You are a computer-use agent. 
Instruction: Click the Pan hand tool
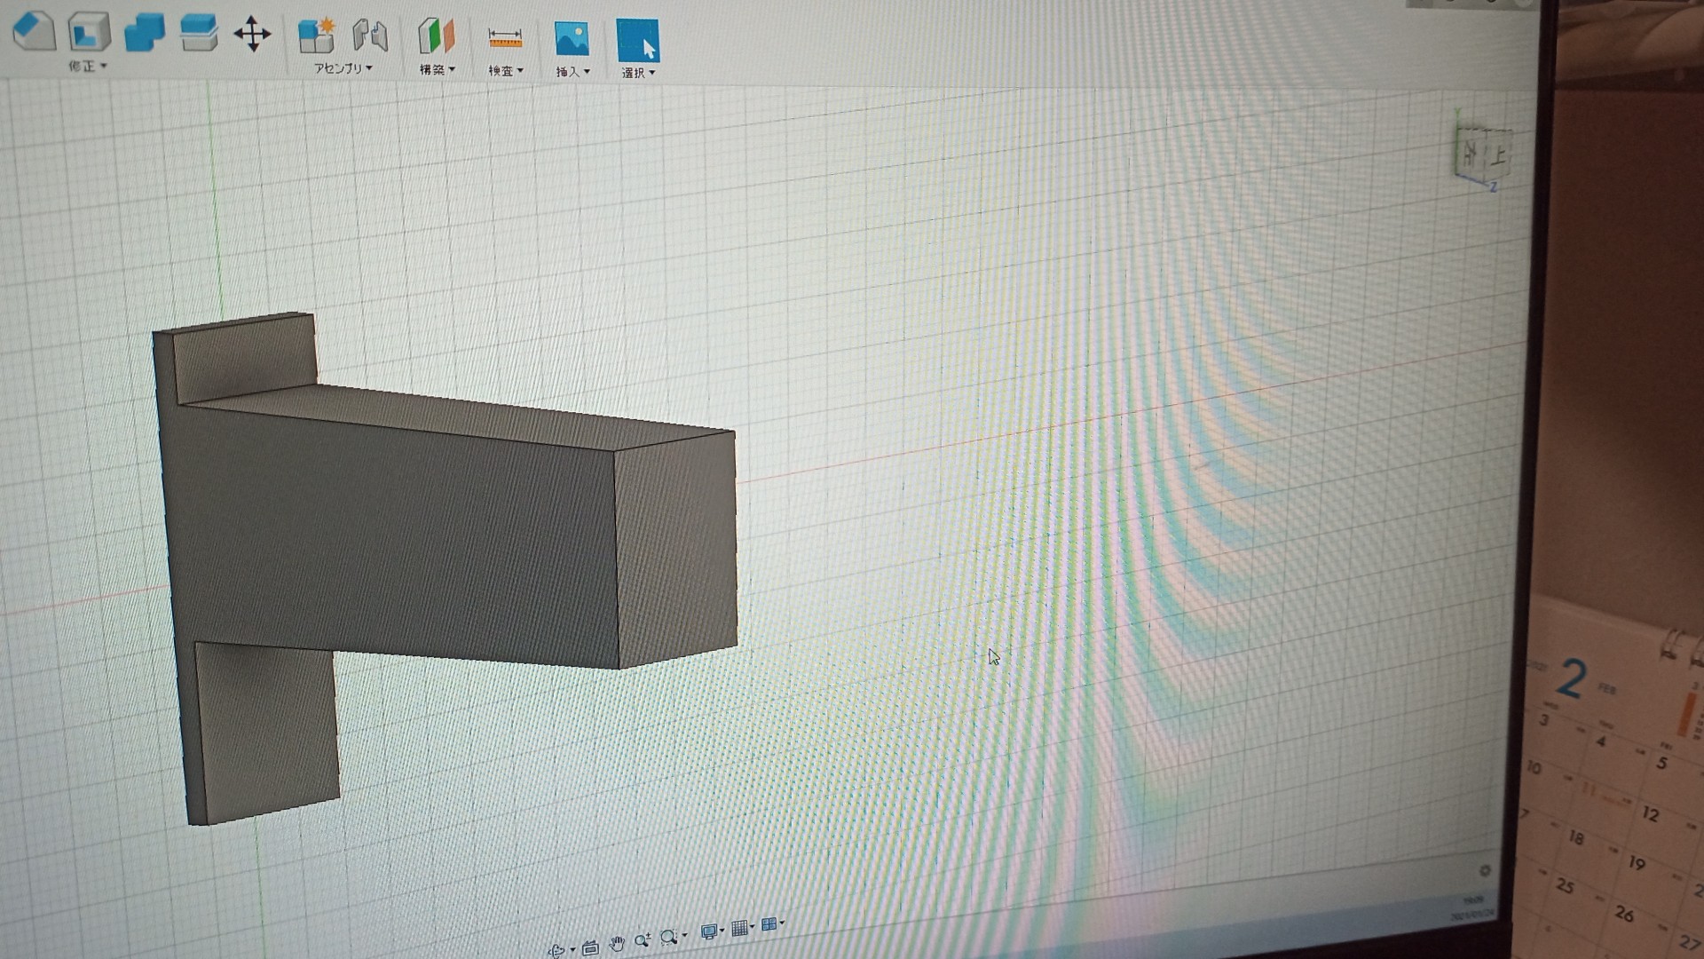(x=617, y=943)
